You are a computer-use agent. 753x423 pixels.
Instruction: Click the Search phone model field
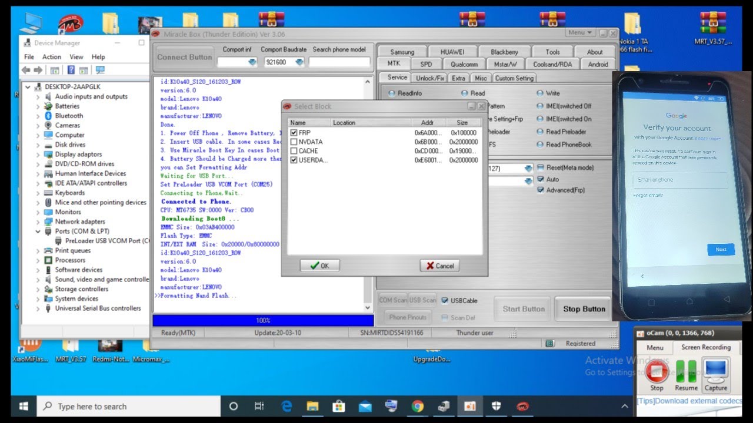point(339,62)
